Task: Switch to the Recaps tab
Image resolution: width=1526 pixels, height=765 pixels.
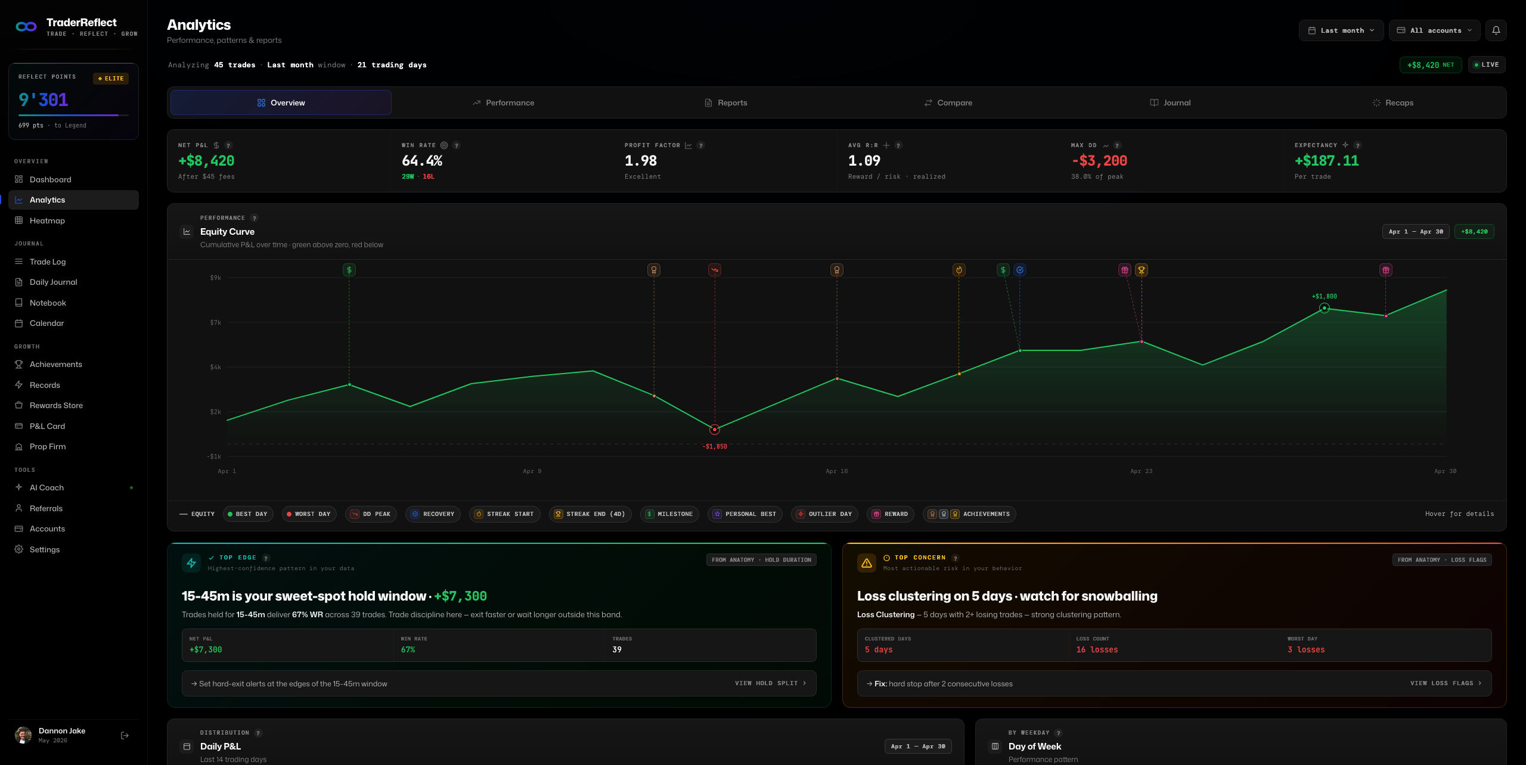Action: click(1392, 102)
